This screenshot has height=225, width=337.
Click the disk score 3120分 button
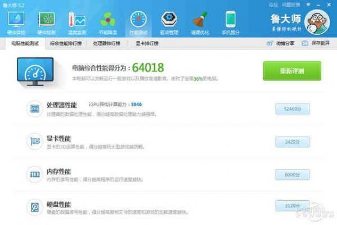point(293,206)
